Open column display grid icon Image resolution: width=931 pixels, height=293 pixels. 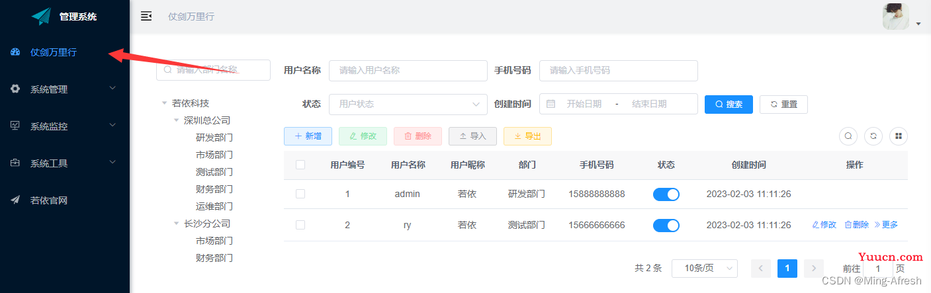898,136
